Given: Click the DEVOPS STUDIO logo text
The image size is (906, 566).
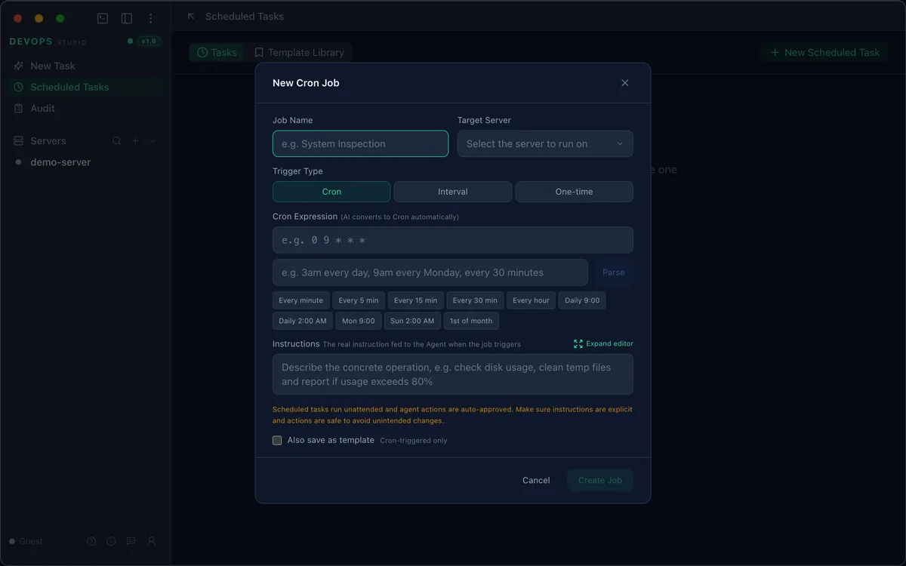Looking at the screenshot, I should [x=48, y=42].
